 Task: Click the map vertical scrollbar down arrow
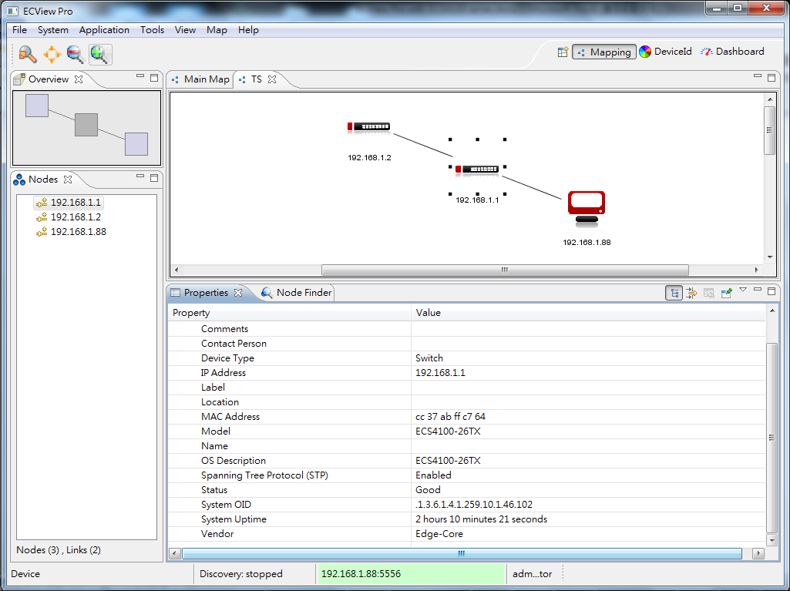[x=770, y=257]
